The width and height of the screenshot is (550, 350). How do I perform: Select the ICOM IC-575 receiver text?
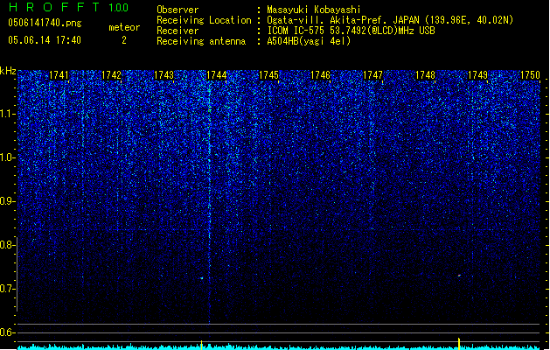[x=351, y=31]
